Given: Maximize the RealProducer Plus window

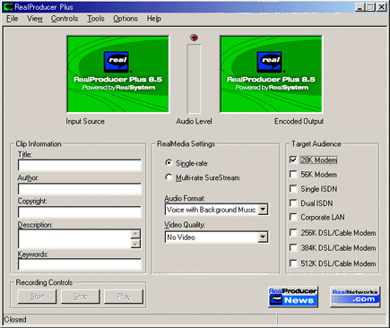Looking at the screenshot, I should [x=370, y=7].
